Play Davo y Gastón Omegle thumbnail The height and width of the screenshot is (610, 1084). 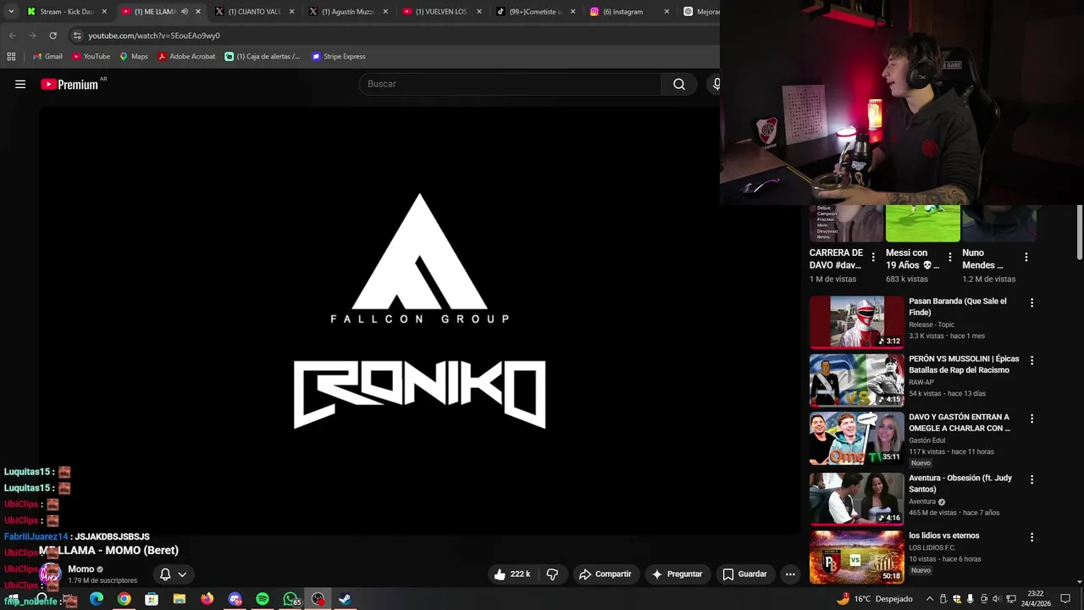click(x=856, y=438)
